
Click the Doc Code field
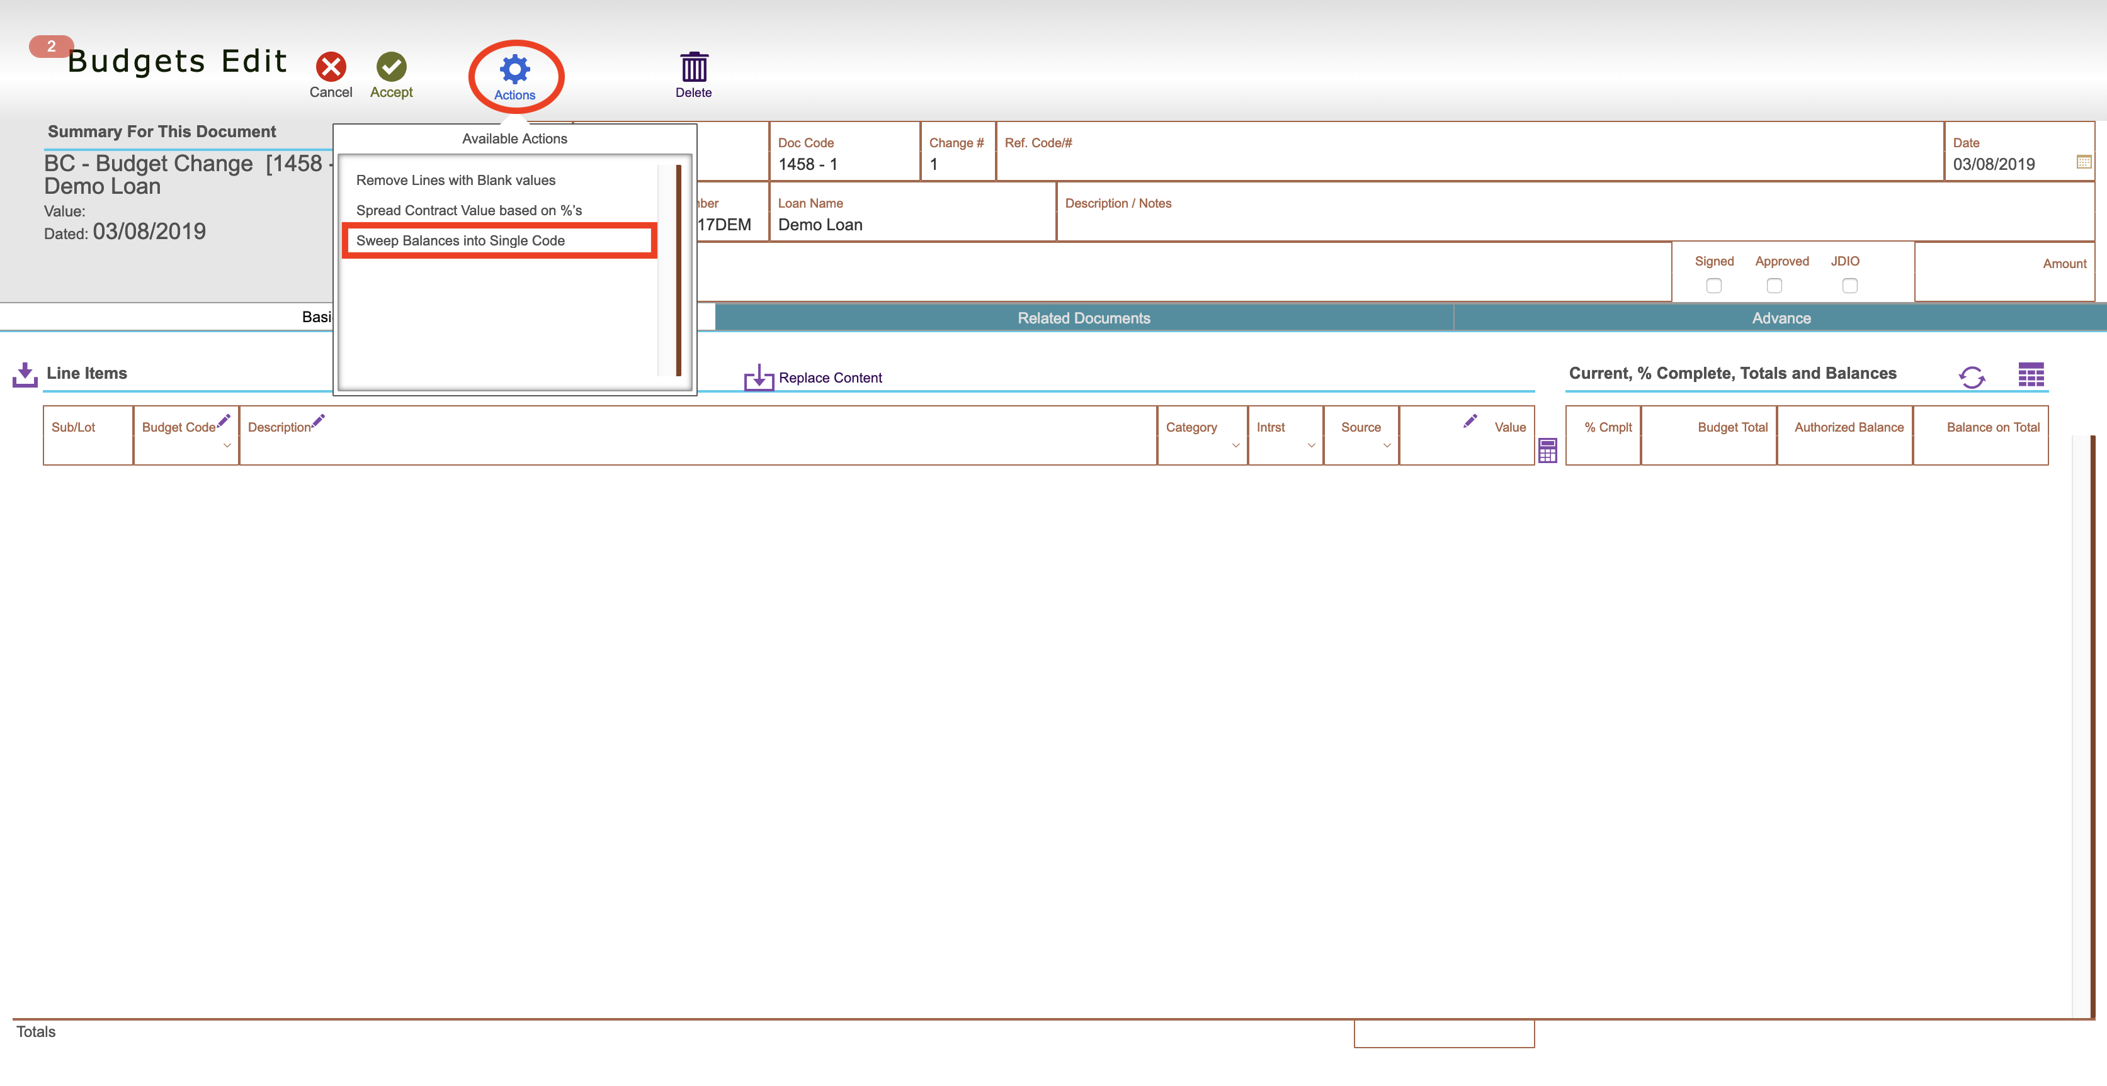[x=844, y=152]
